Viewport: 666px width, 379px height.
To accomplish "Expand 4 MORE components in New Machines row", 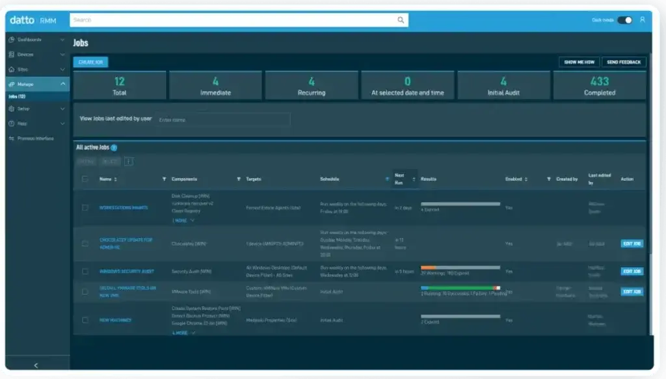I will (x=183, y=333).
